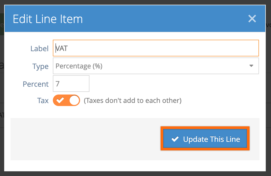Focus the Label field containing VAT
271x176 pixels.
point(156,48)
